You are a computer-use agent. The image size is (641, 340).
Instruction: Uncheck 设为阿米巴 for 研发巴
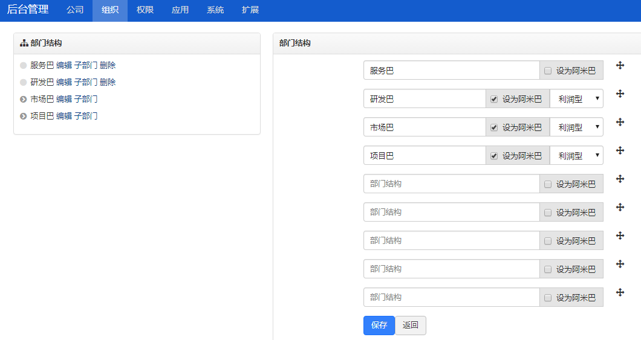(494, 99)
